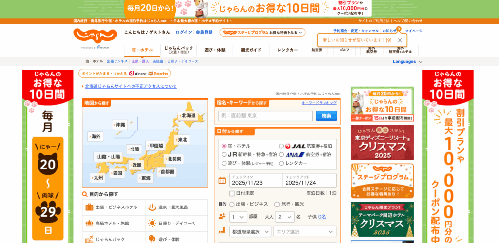Click the Ponta points logo
This screenshot has width=499, height=243.
157,74
